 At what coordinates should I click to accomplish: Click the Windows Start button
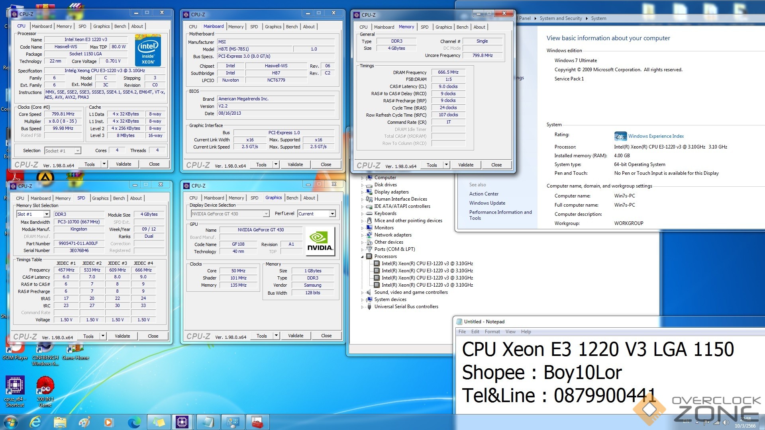tap(10, 422)
